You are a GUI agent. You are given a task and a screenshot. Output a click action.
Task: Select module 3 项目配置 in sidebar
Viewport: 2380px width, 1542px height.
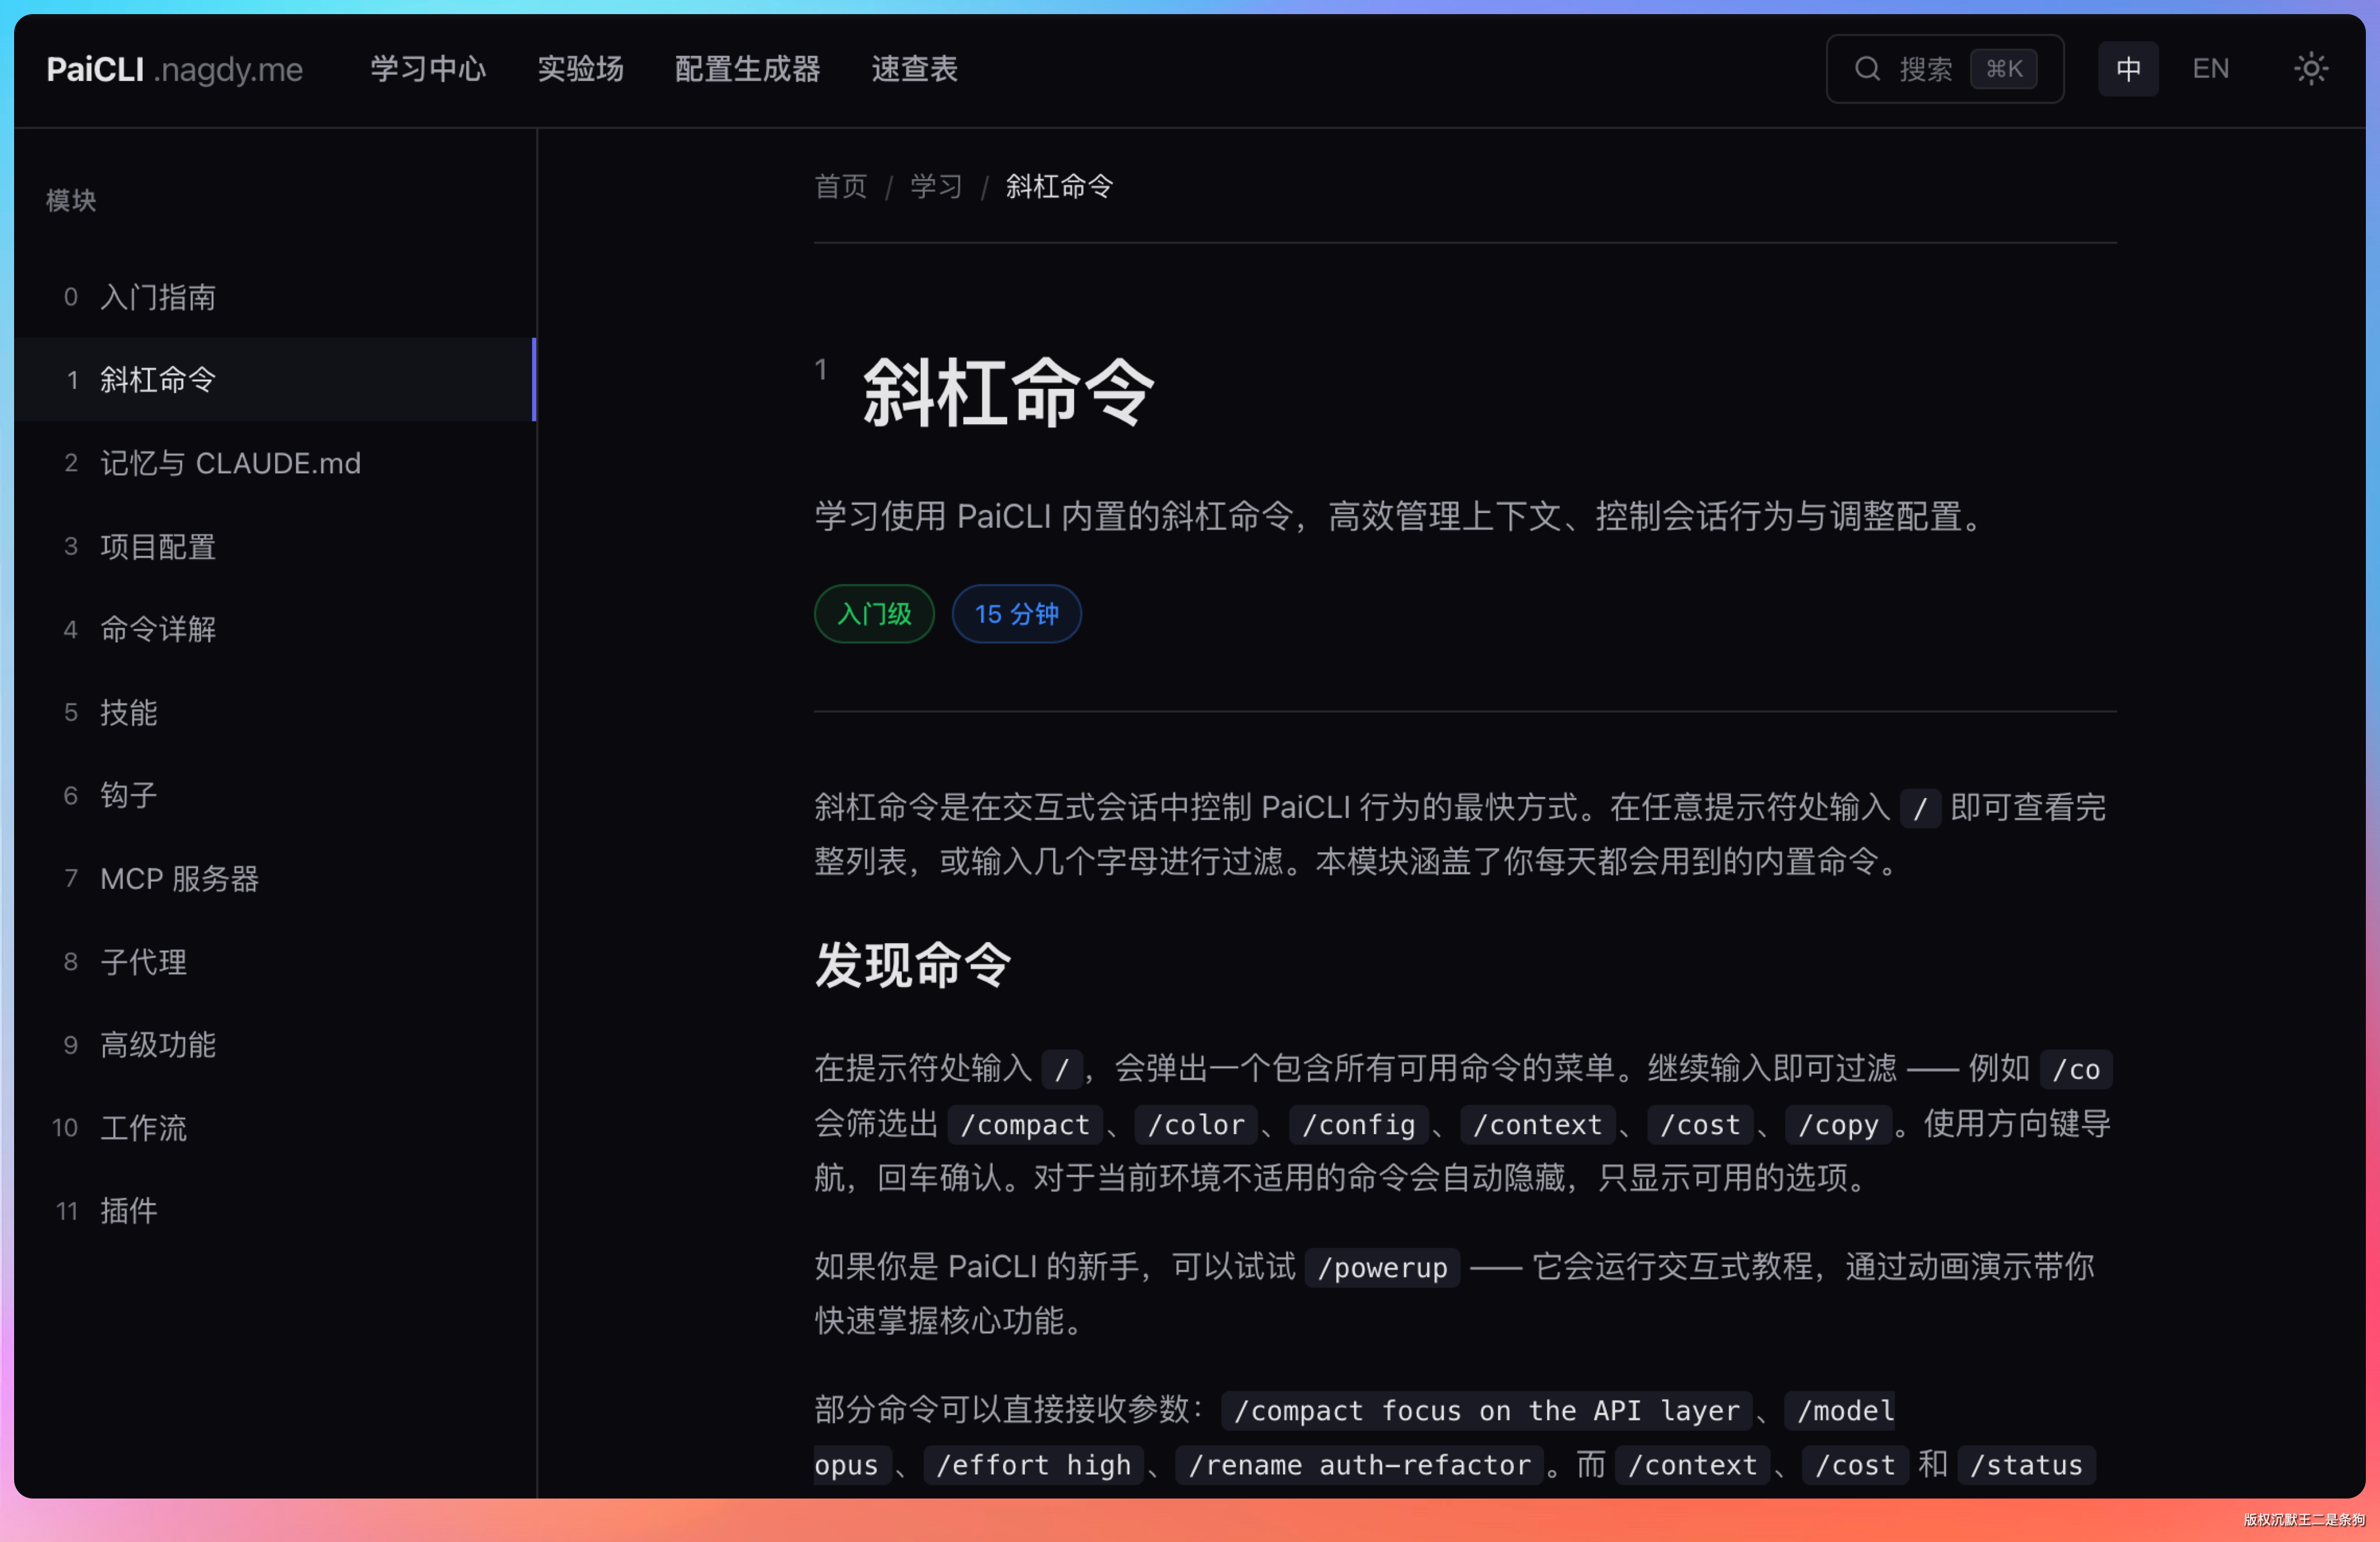pyautogui.click(x=275, y=547)
